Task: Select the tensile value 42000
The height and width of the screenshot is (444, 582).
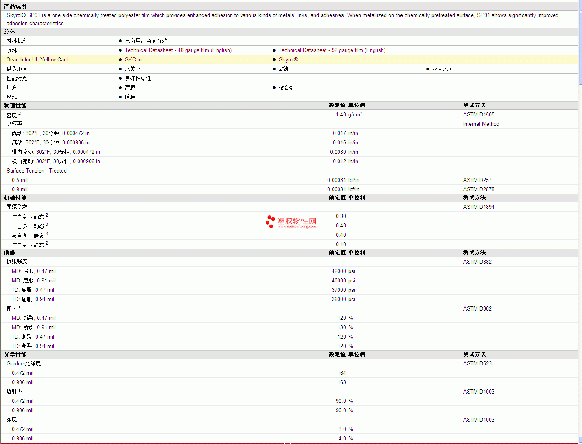Action: (339, 271)
